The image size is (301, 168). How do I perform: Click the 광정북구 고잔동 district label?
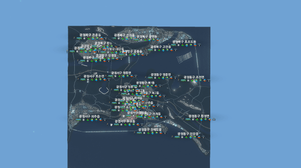161,47
